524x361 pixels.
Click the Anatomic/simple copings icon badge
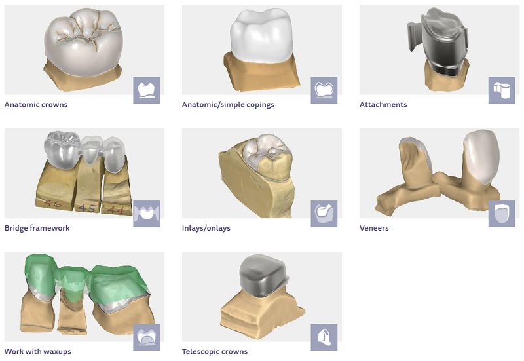pos(324,90)
